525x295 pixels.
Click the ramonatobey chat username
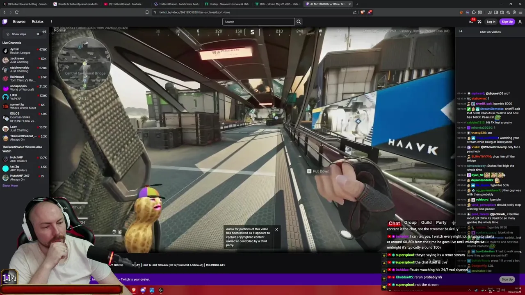pos(476,166)
